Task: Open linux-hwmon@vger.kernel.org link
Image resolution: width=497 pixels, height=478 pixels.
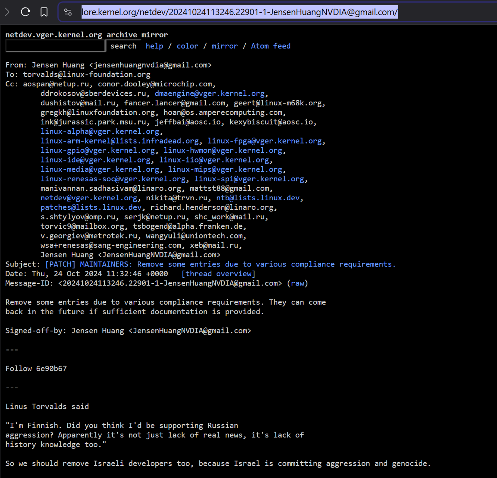Action: 223,151
